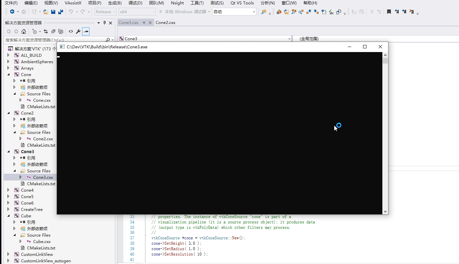Open the Nsight menu
This screenshot has height=264, width=459.
point(177,3)
